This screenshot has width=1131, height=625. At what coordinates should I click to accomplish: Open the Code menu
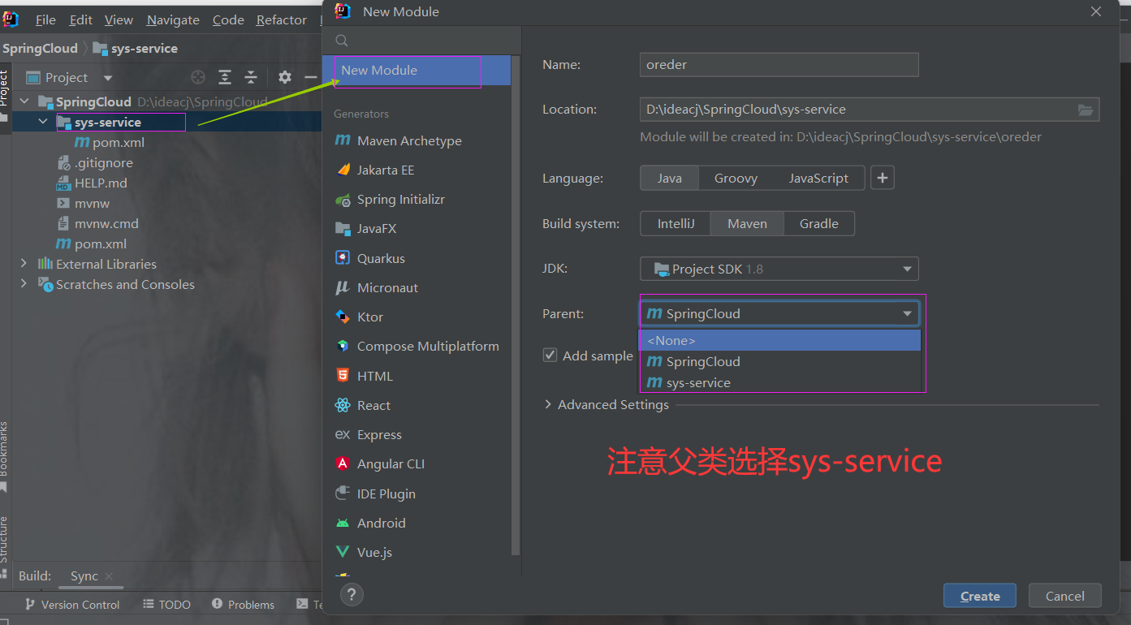click(228, 19)
